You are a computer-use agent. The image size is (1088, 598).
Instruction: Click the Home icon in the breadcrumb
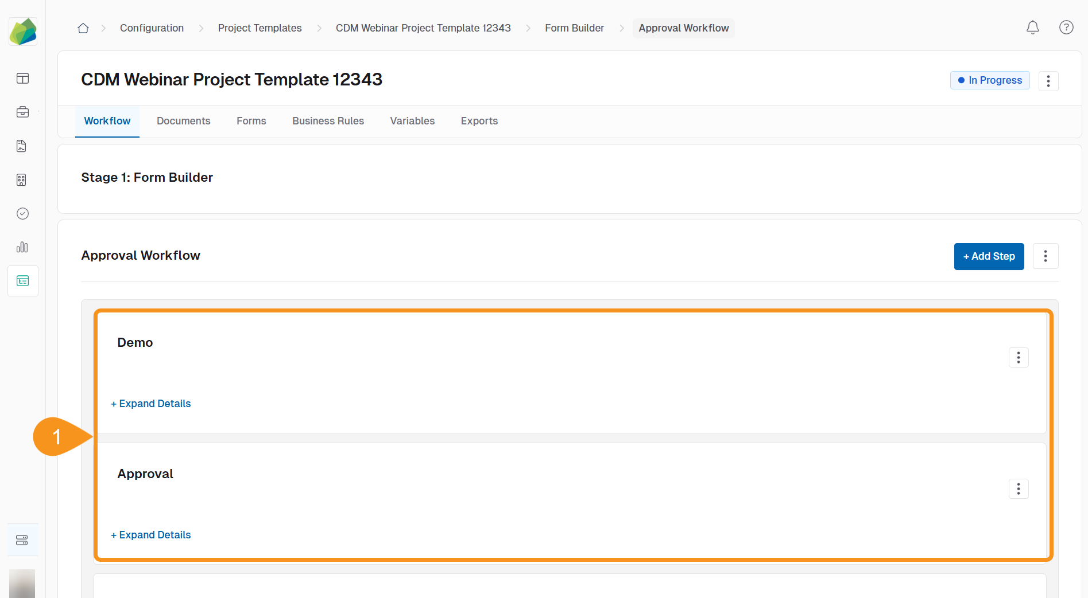coord(83,28)
